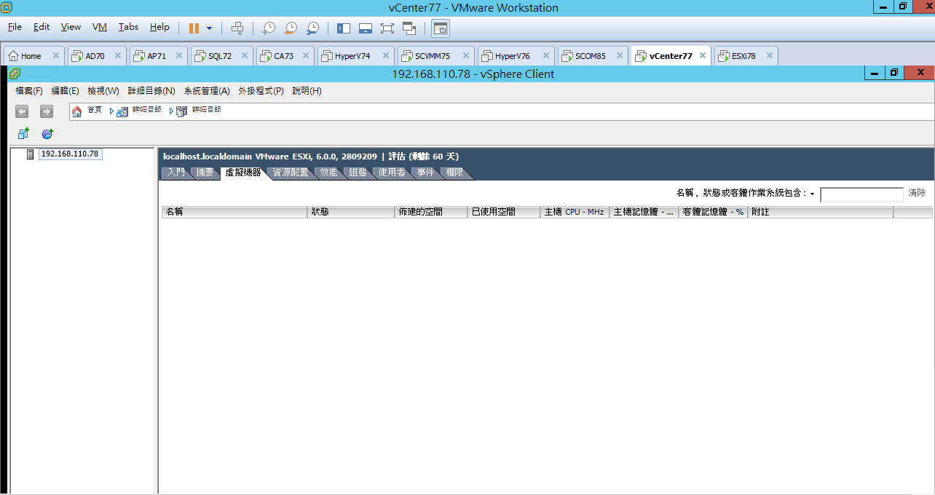Open the File menu
This screenshot has width=935, height=495.
click(x=15, y=27)
